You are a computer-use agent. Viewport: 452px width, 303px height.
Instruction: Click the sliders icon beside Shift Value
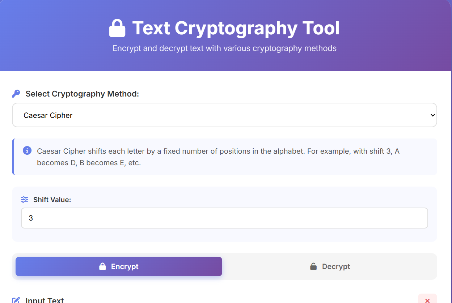24,199
